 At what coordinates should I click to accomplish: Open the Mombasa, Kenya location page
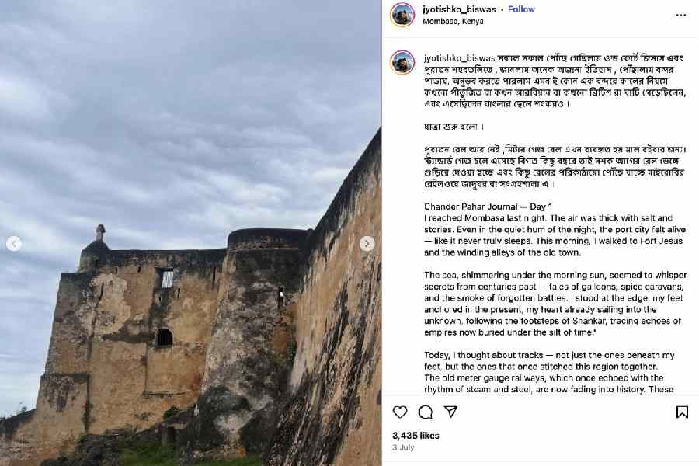(453, 21)
